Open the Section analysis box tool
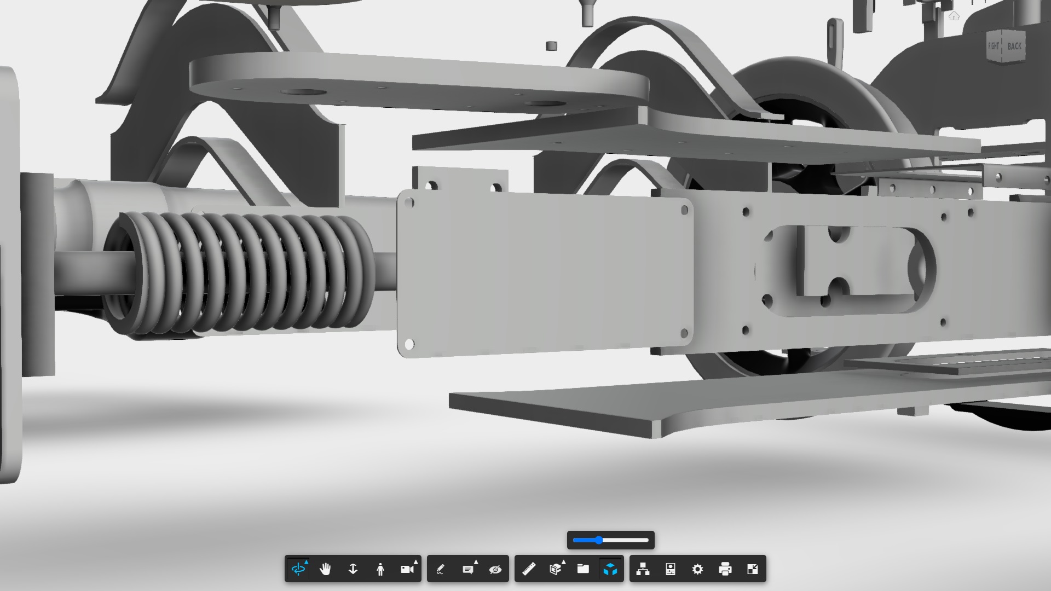 556,569
